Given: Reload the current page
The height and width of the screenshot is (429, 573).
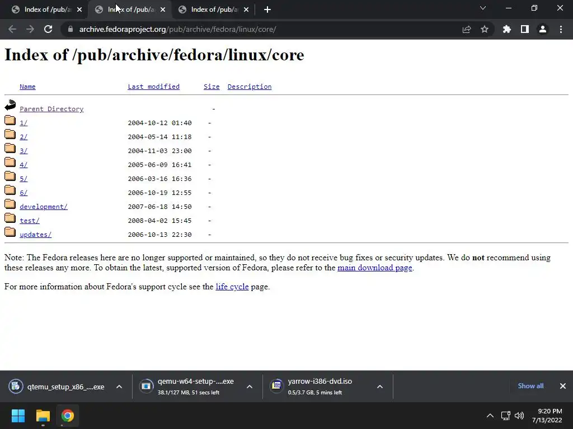Looking at the screenshot, I should pos(48,29).
